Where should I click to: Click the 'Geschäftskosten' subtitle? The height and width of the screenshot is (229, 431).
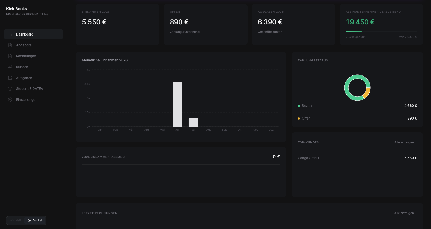[270, 32]
